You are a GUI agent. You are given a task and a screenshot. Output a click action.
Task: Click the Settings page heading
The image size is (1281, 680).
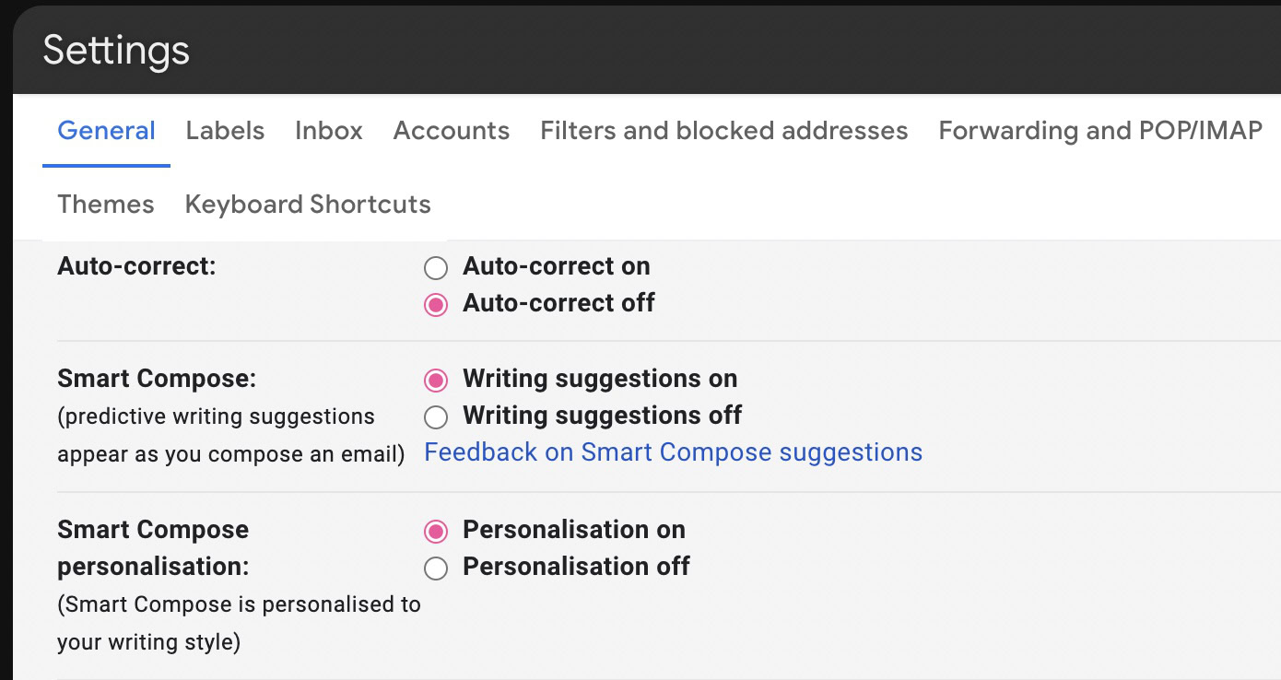[x=116, y=50]
